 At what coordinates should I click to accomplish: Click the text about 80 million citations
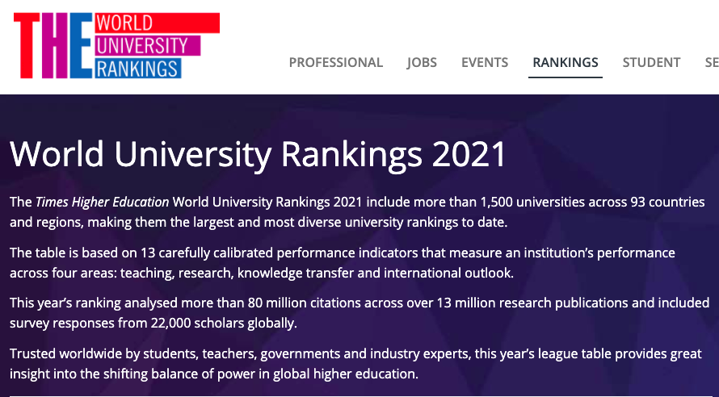(x=359, y=313)
